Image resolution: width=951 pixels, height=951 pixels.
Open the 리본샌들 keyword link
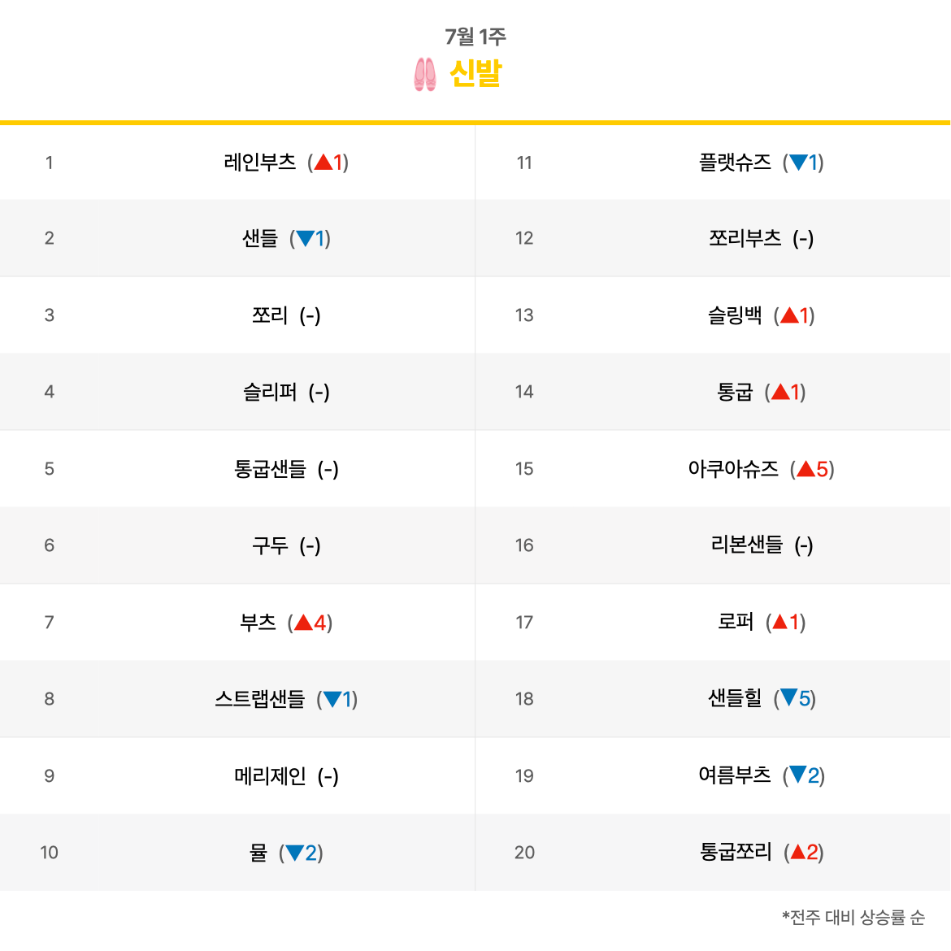click(747, 545)
